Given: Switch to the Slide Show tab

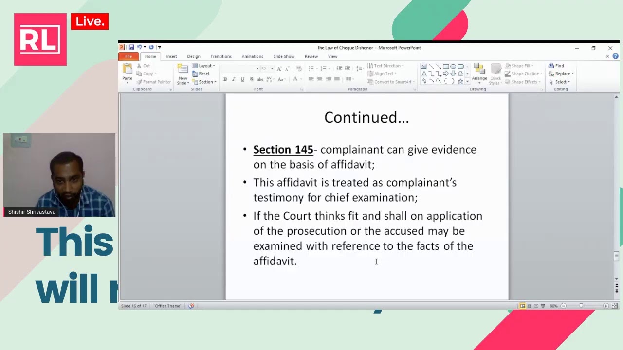Looking at the screenshot, I should point(284,56).
